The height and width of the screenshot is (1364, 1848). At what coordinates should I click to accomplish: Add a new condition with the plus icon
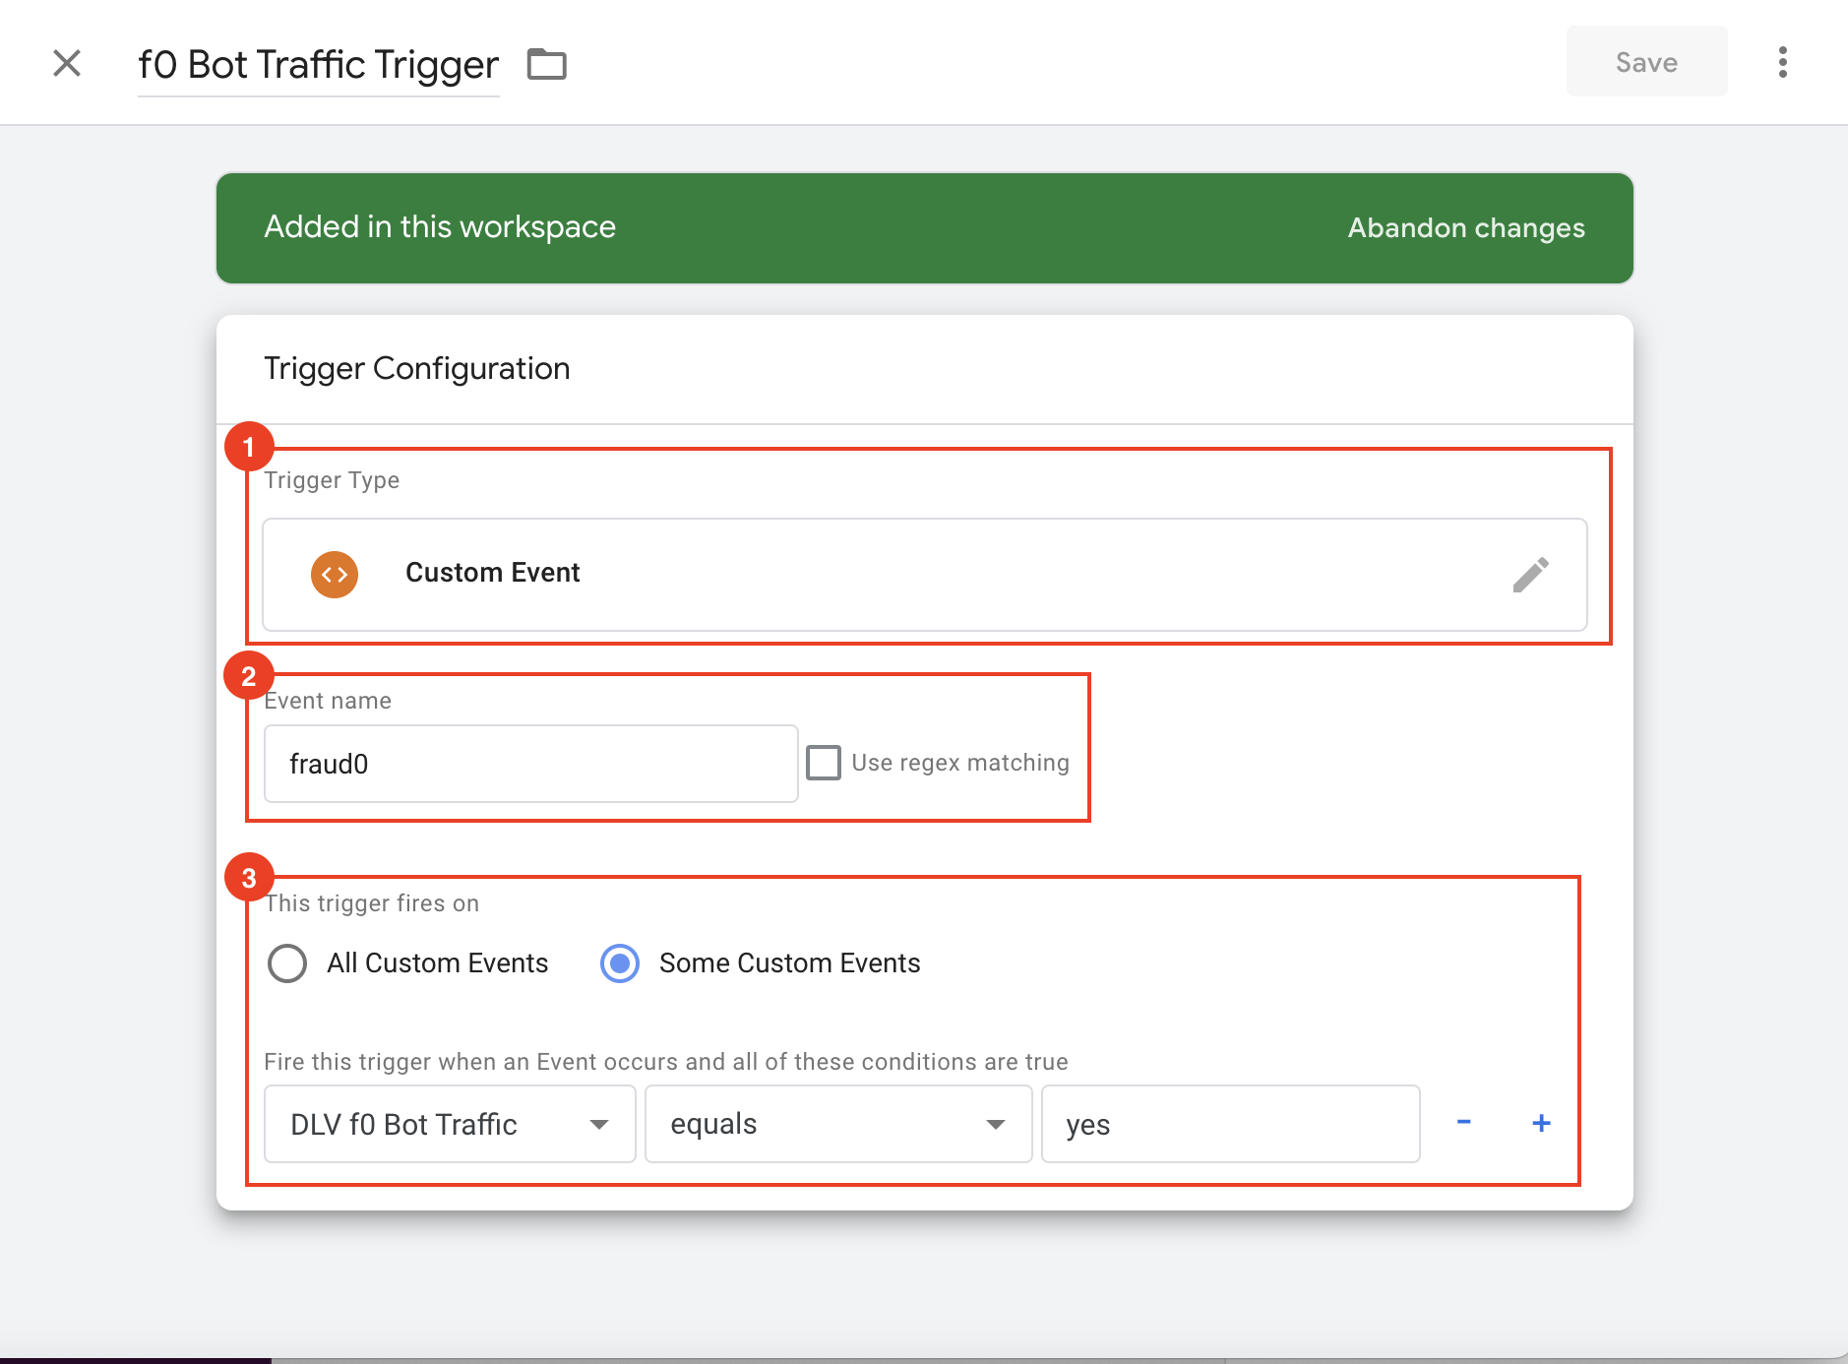(1541, 1123)
